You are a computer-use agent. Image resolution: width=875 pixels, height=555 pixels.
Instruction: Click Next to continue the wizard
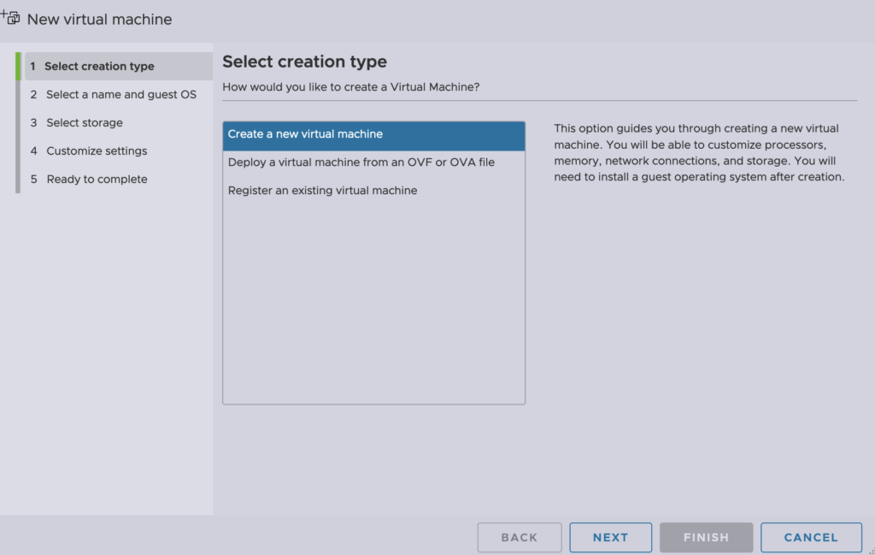[x=610, y=537]
